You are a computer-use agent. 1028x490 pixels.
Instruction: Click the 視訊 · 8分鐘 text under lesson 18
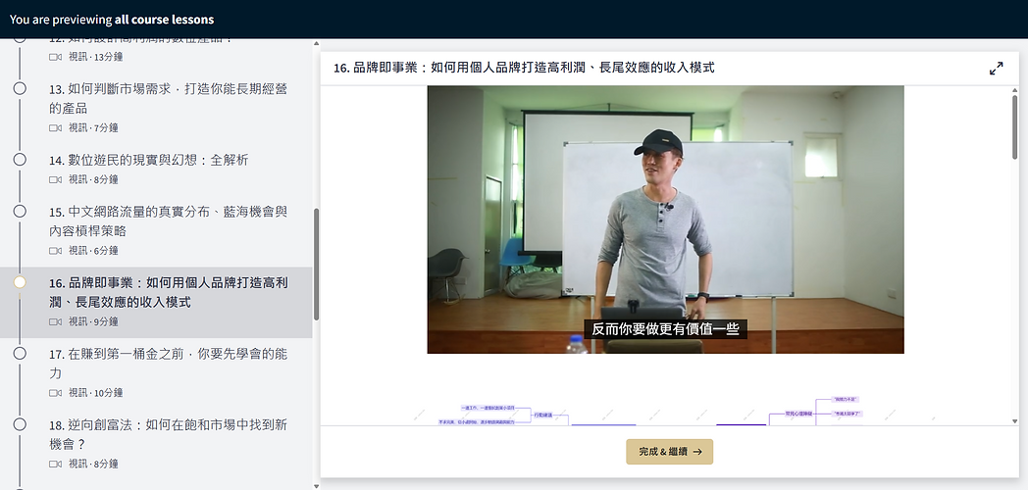coord(93,464)
